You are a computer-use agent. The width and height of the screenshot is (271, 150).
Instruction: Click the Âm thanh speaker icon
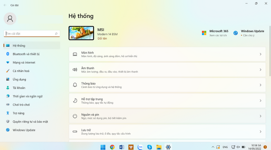(x=75, y=69)
